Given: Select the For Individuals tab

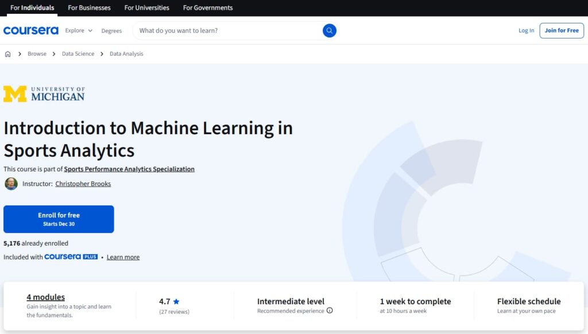Looking at the screenshot, I should (x=32, y=7).
